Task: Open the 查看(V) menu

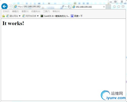Action: 25,11
